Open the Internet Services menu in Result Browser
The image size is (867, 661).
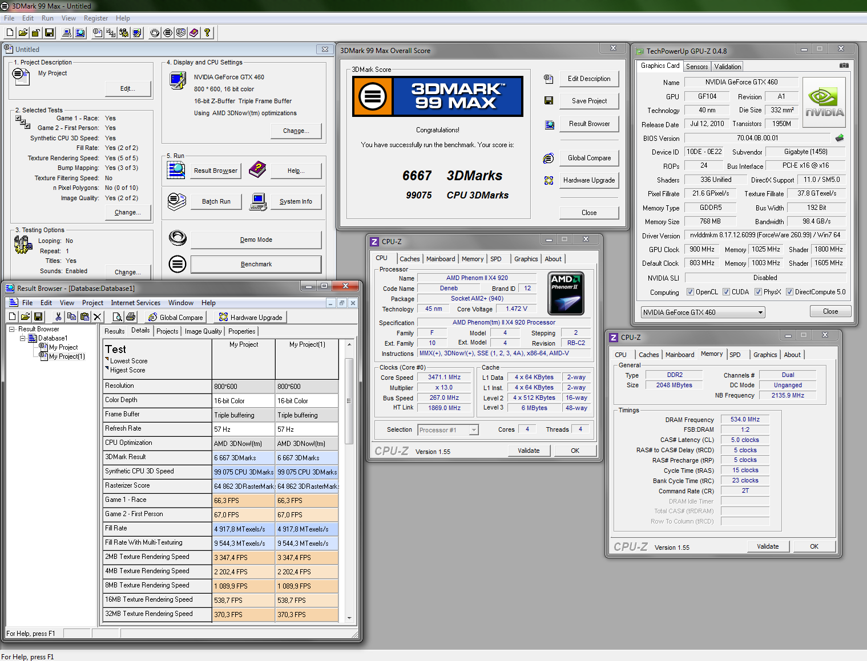pos(135,303)
